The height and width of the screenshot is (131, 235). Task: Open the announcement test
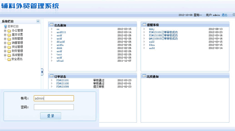tap(59, 54)
